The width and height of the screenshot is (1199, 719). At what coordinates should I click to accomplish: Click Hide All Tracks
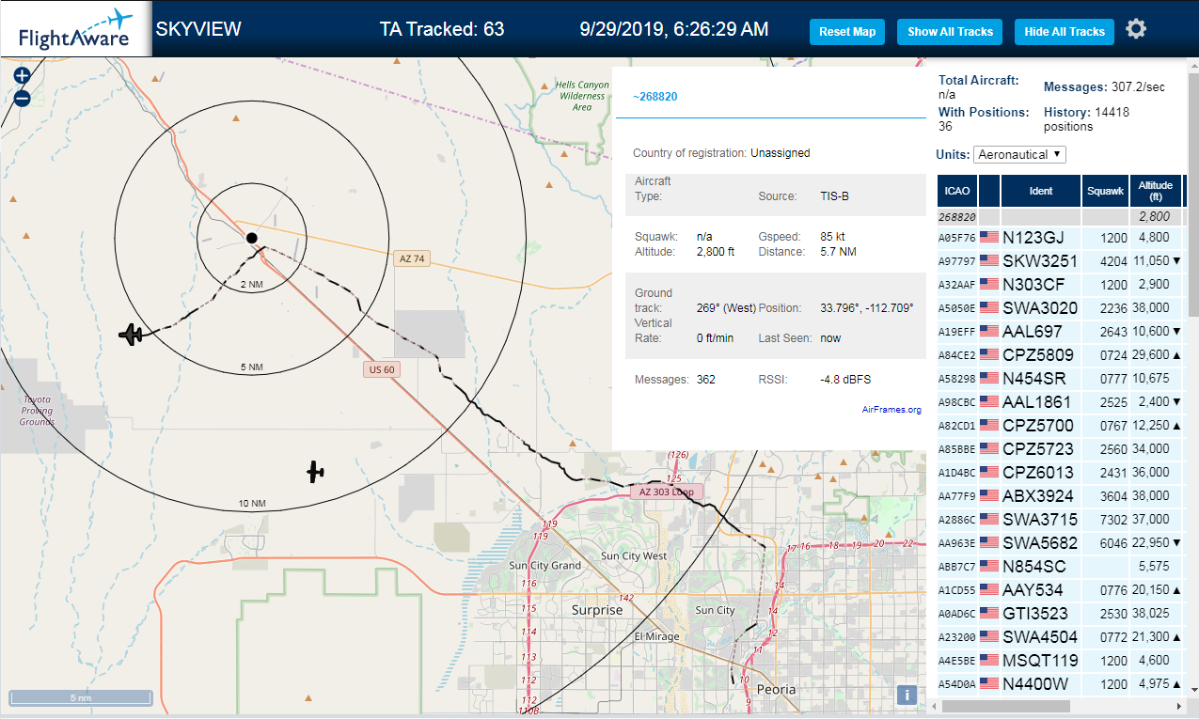1065,31
